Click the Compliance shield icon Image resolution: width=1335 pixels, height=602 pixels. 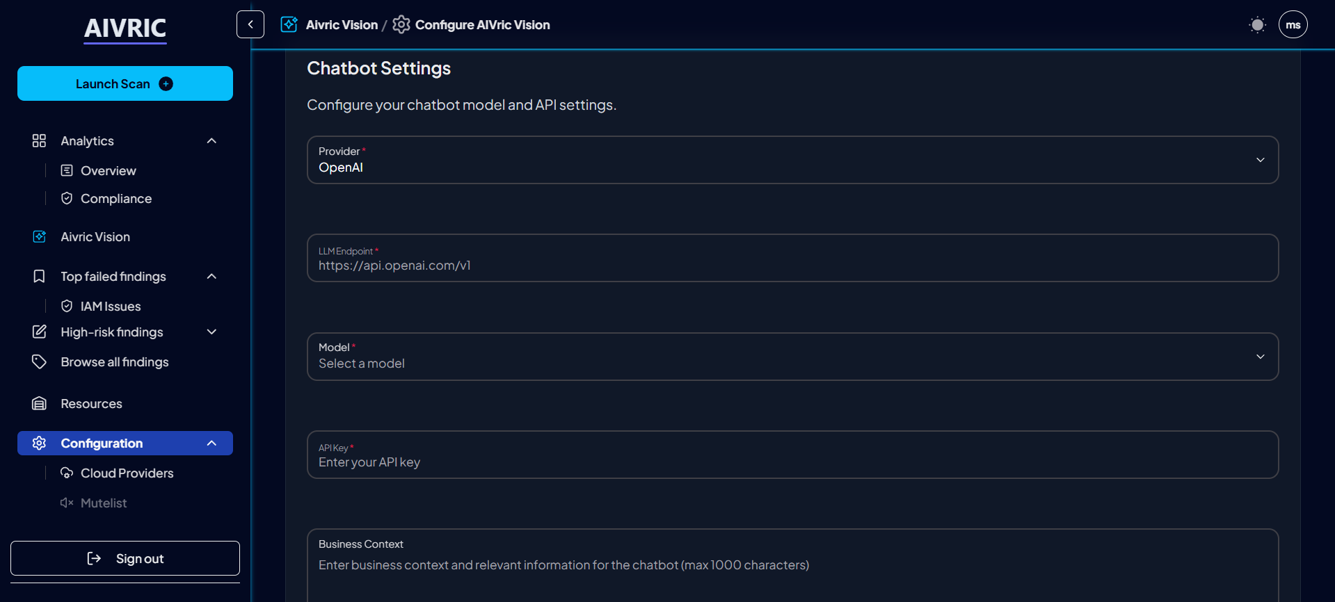coord(67,199)
